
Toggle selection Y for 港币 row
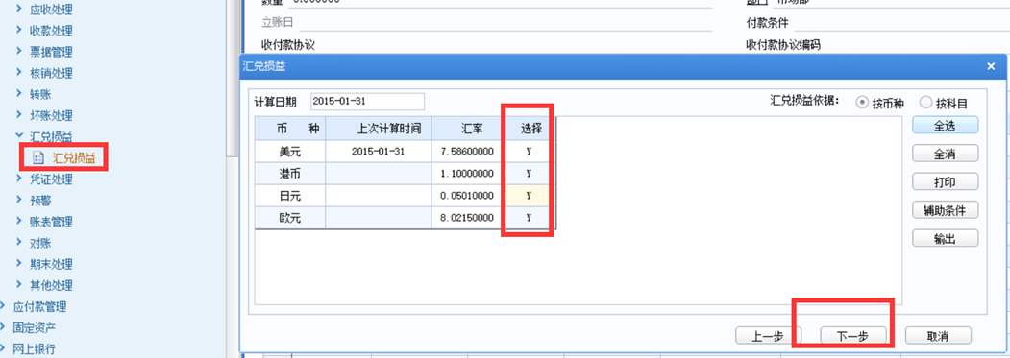[x=529, y=174]
